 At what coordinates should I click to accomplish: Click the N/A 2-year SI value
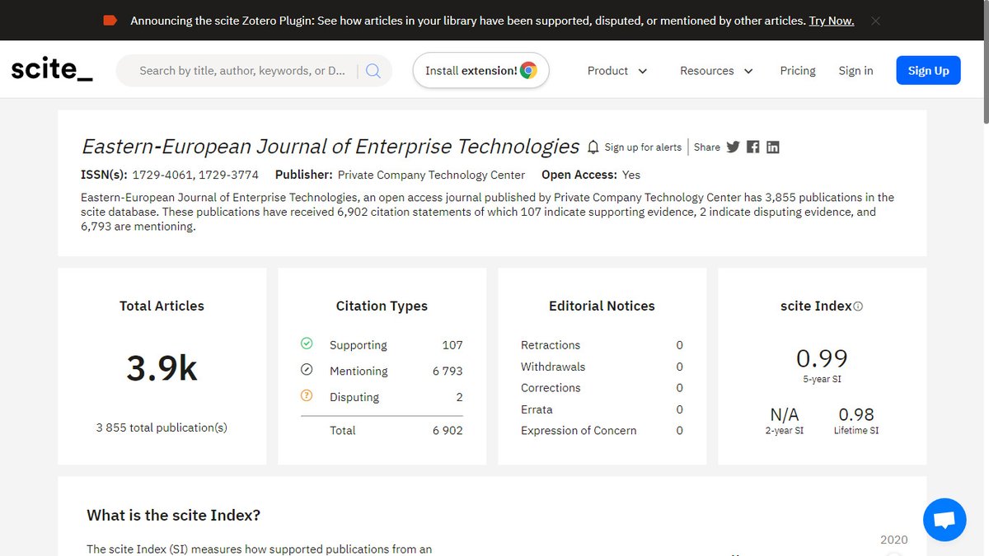pos(785,414)
